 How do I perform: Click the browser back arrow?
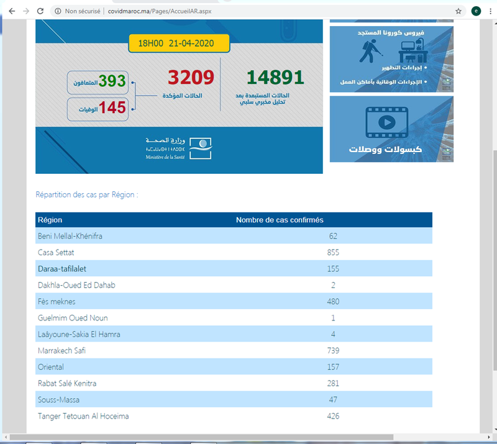[11, 11]
